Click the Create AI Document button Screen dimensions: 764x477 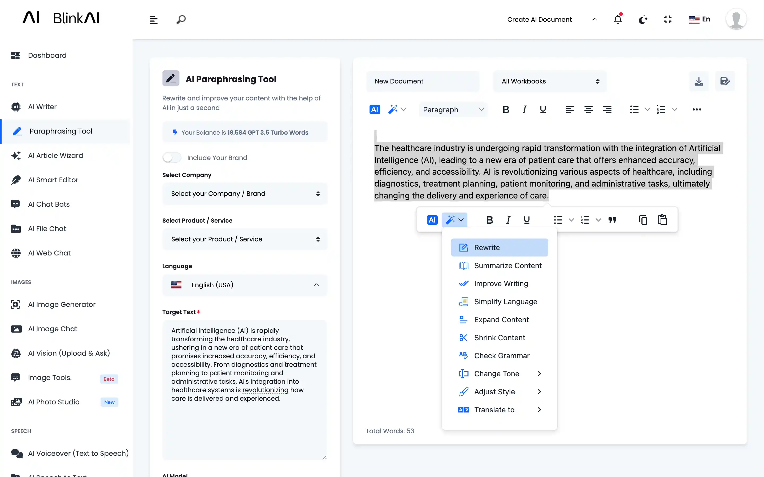coord(539,20)
